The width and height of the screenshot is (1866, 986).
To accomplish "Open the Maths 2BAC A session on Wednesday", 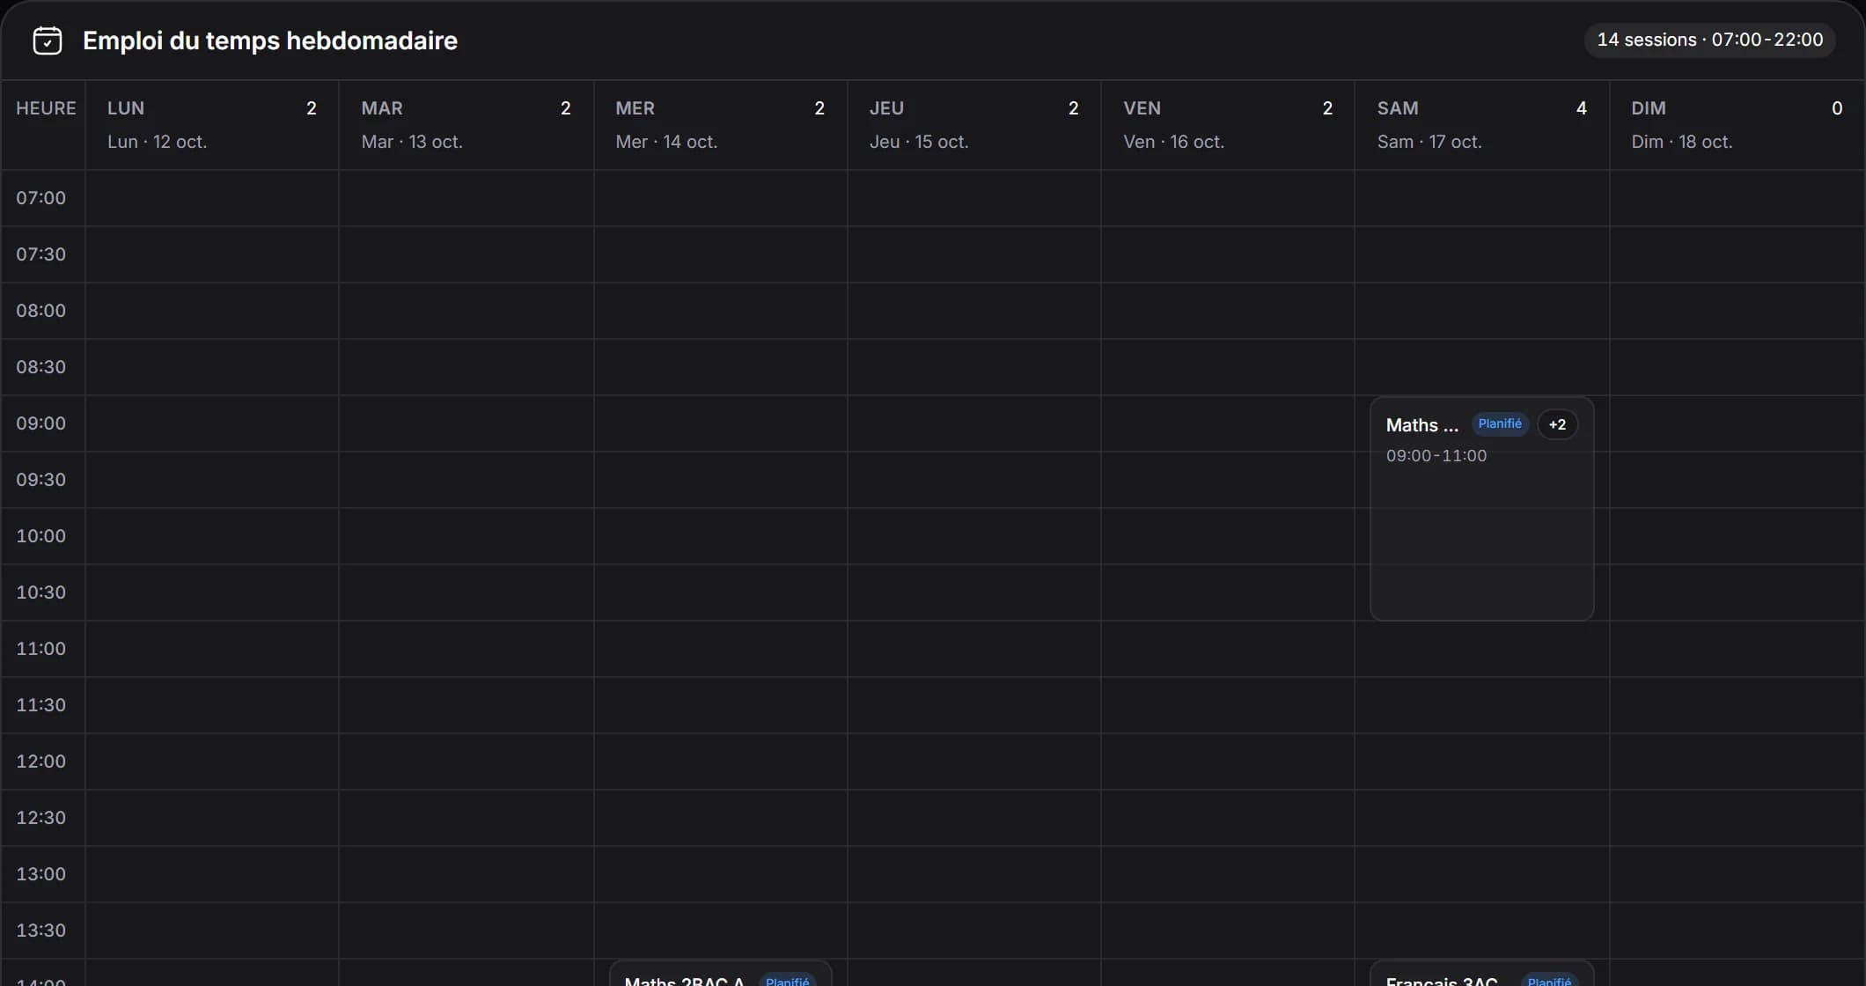I will click(720, 974).
